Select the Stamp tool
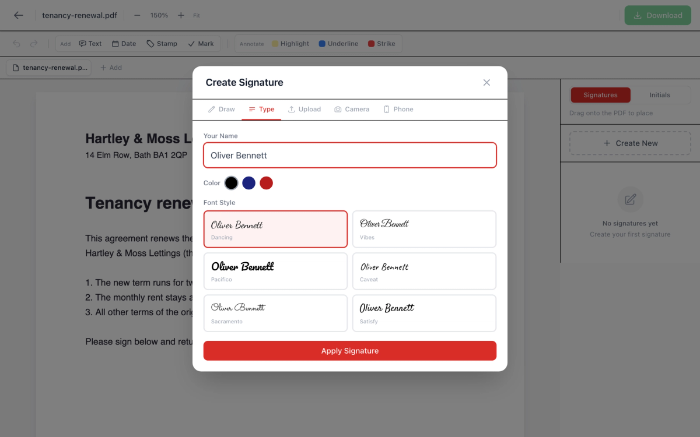This screenshot has width=700, height=437. coord(162,44)
